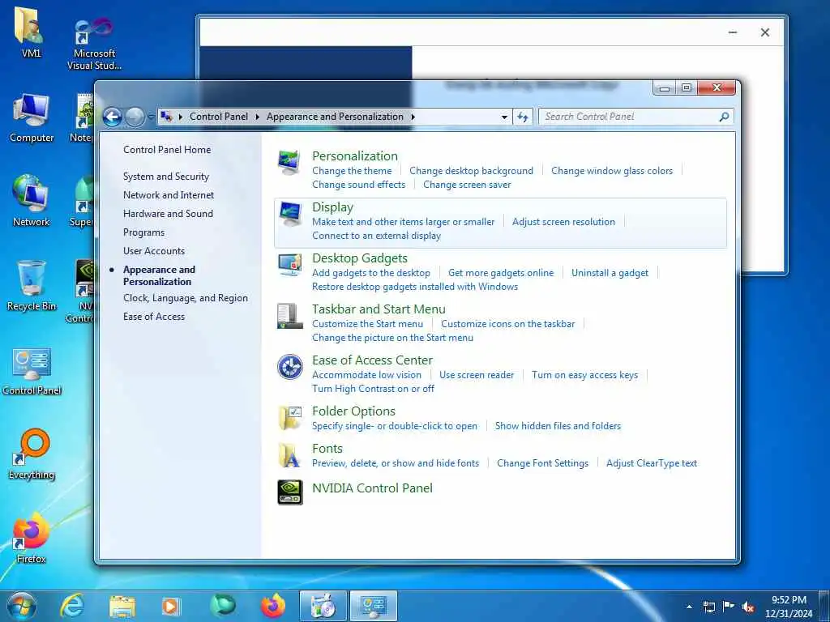The image size is (830, 622).
Task: Open Network and Internet category
Action: coord(169,195)
